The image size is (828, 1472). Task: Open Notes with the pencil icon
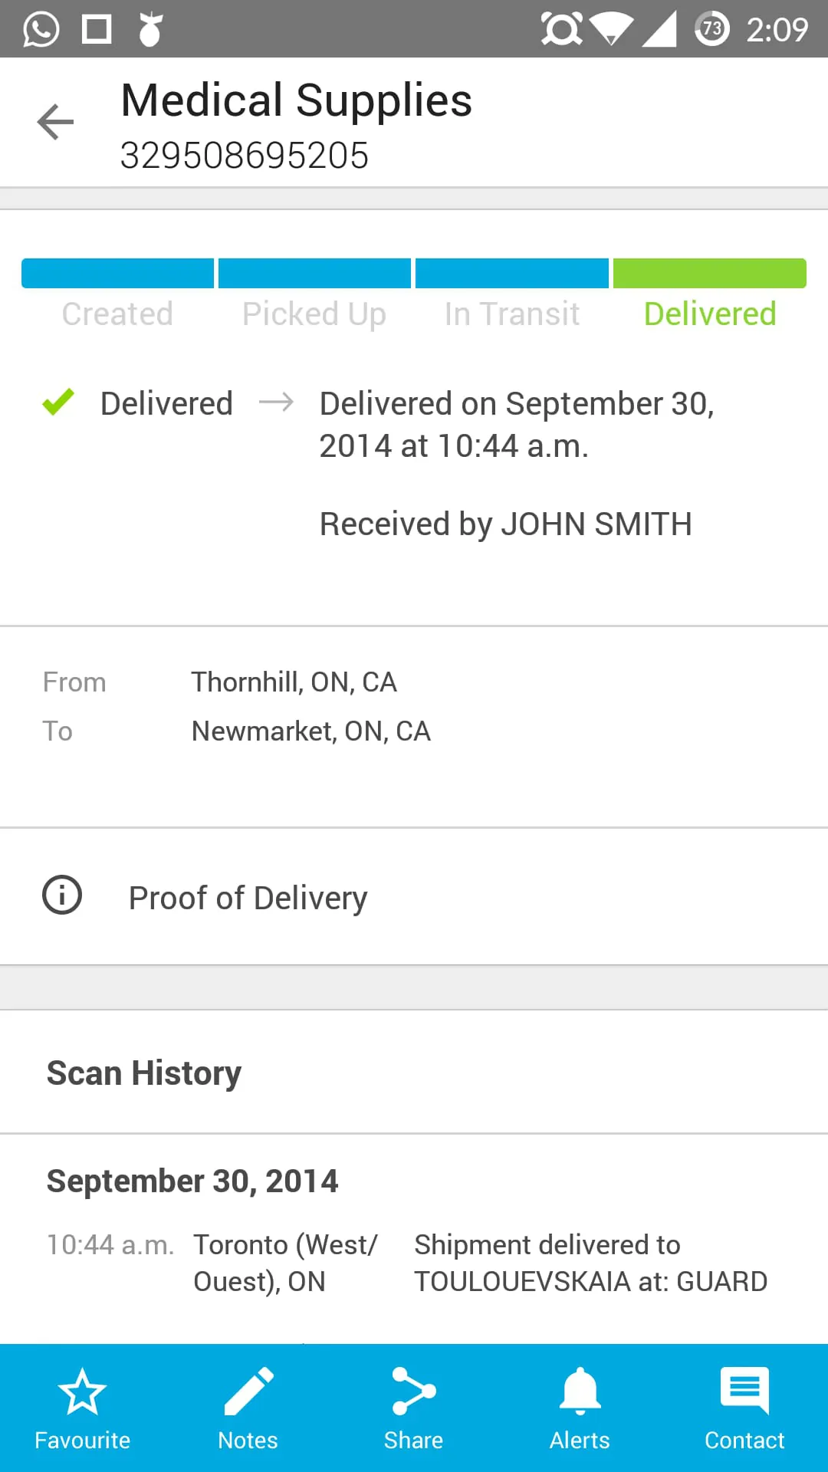(x=248, y=1391)
